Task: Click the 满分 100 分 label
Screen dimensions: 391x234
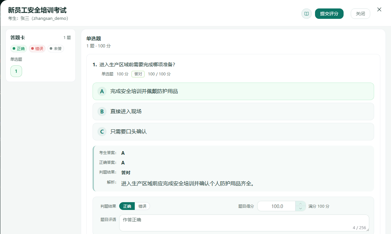Action: click(319, 206)
